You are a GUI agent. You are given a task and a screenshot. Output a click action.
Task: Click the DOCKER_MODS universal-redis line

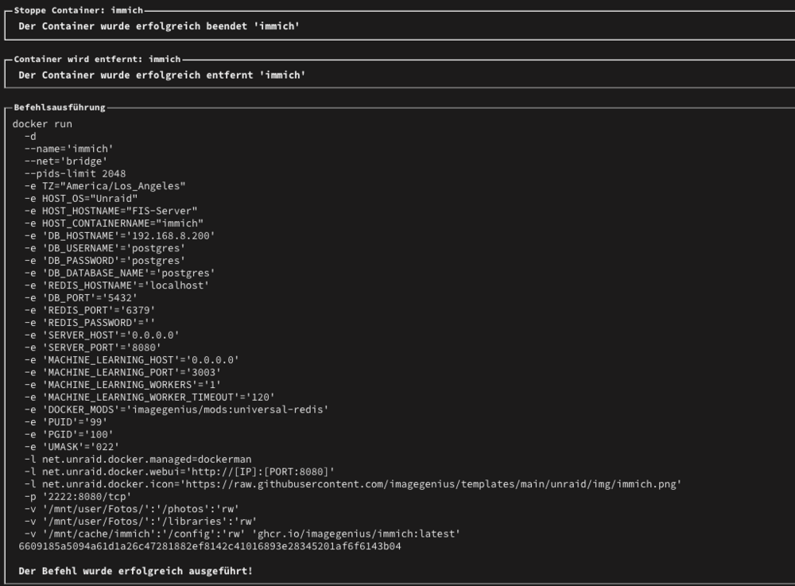click(x=176, y=409)
